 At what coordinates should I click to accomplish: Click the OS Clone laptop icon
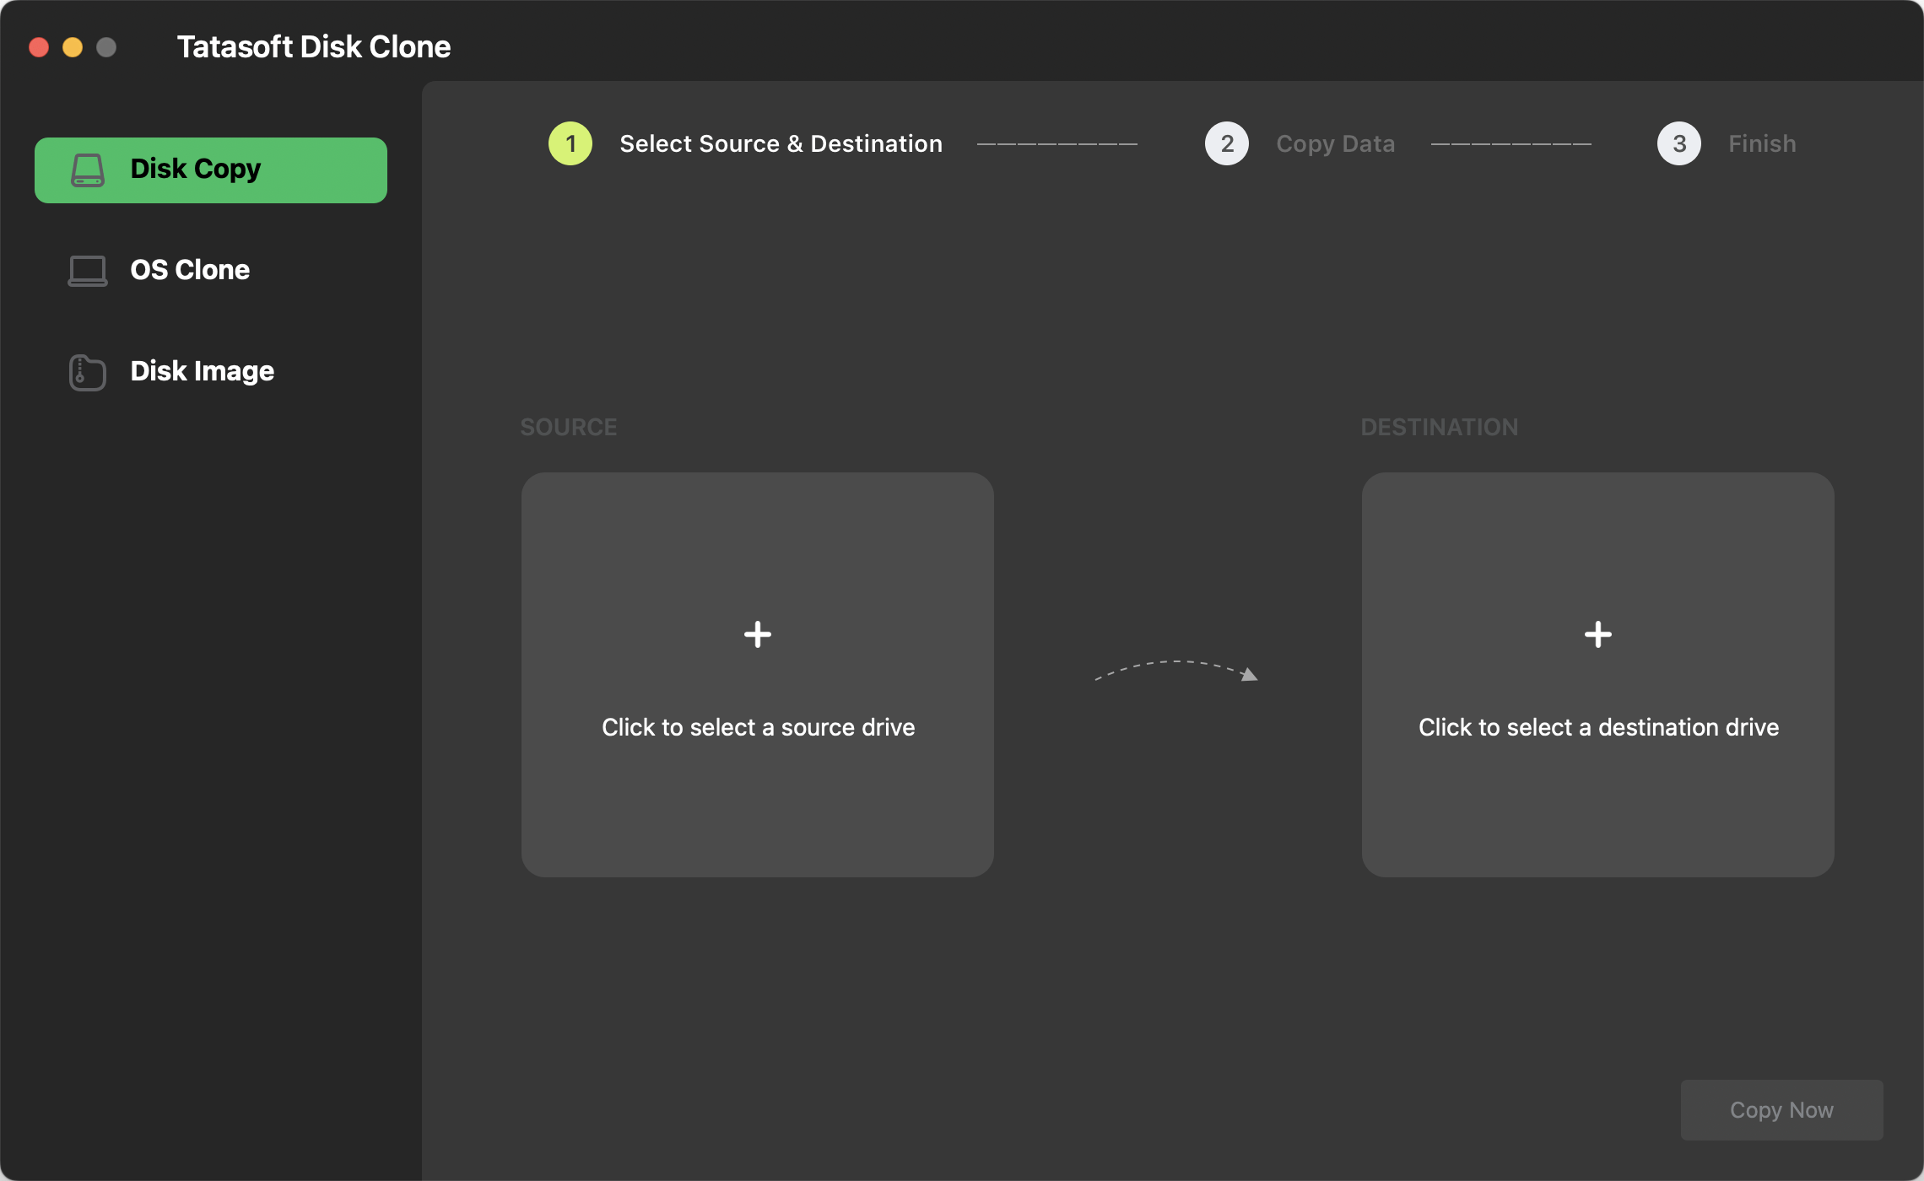[87, 270]
